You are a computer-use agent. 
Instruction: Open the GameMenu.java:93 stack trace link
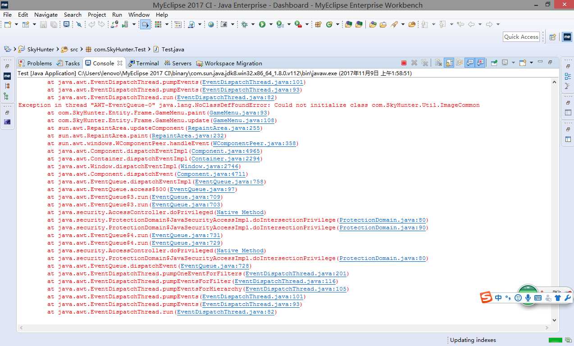click(x=238, y=113)
